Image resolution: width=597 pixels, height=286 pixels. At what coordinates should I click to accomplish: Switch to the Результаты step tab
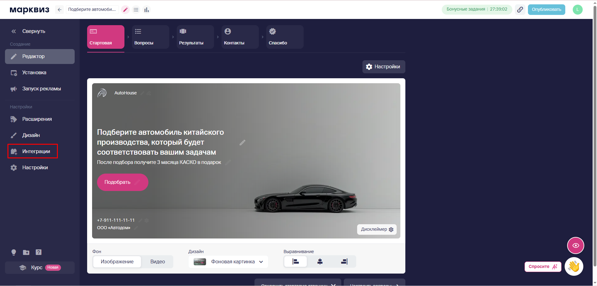[x=195, y=37]
